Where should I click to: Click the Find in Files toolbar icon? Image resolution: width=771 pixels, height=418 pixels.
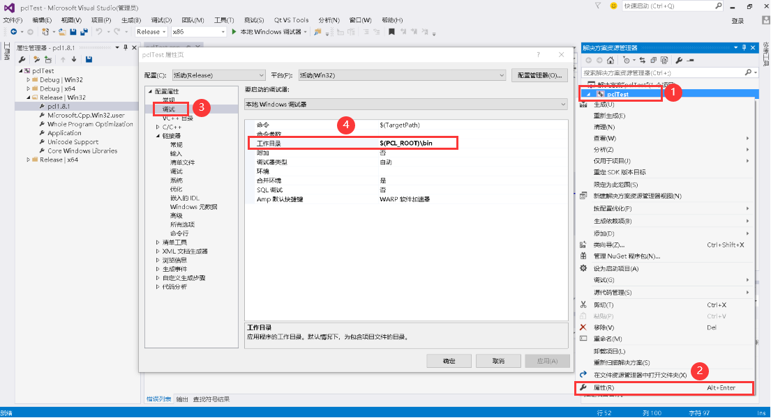(317, 32)
